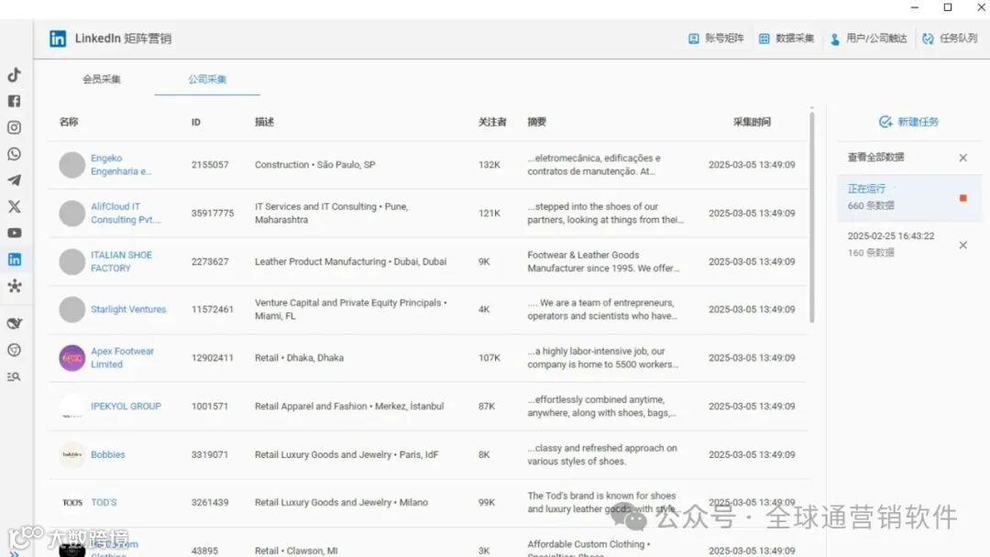
Task: Select the 正在运行 task entry
Action: pyautogui.click(x=909, y=198)
